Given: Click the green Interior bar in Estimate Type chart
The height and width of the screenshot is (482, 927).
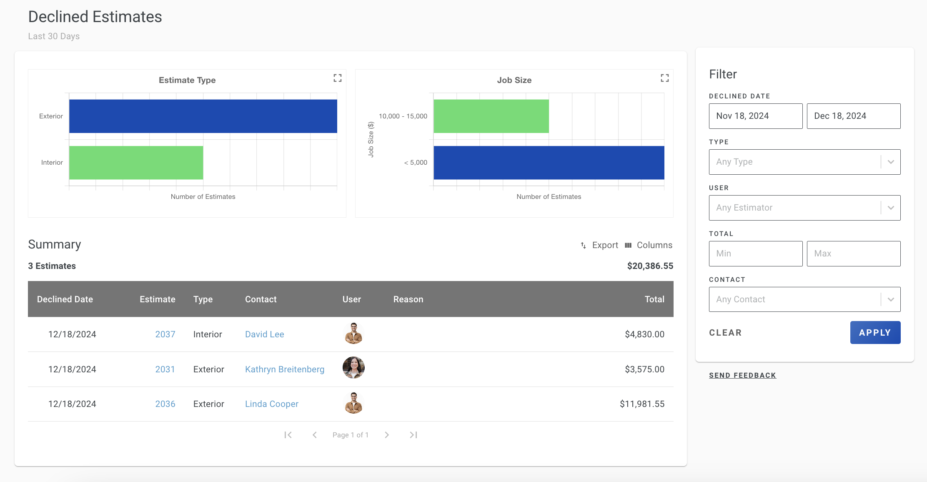Looking at the screenshot, I should [136, 163].
